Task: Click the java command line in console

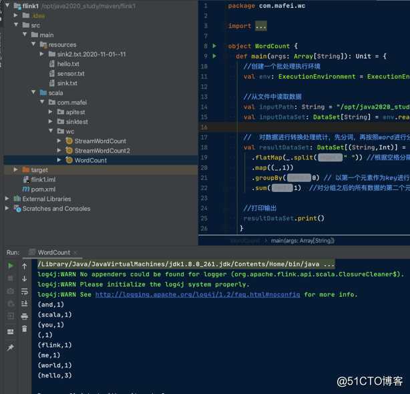Action: coord(186,264)
